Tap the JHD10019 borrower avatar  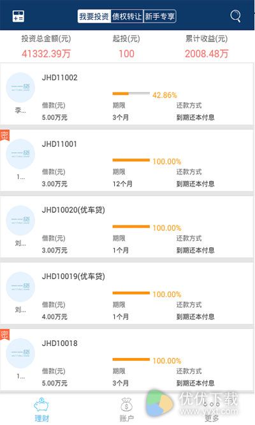click(x=20, y=287)
